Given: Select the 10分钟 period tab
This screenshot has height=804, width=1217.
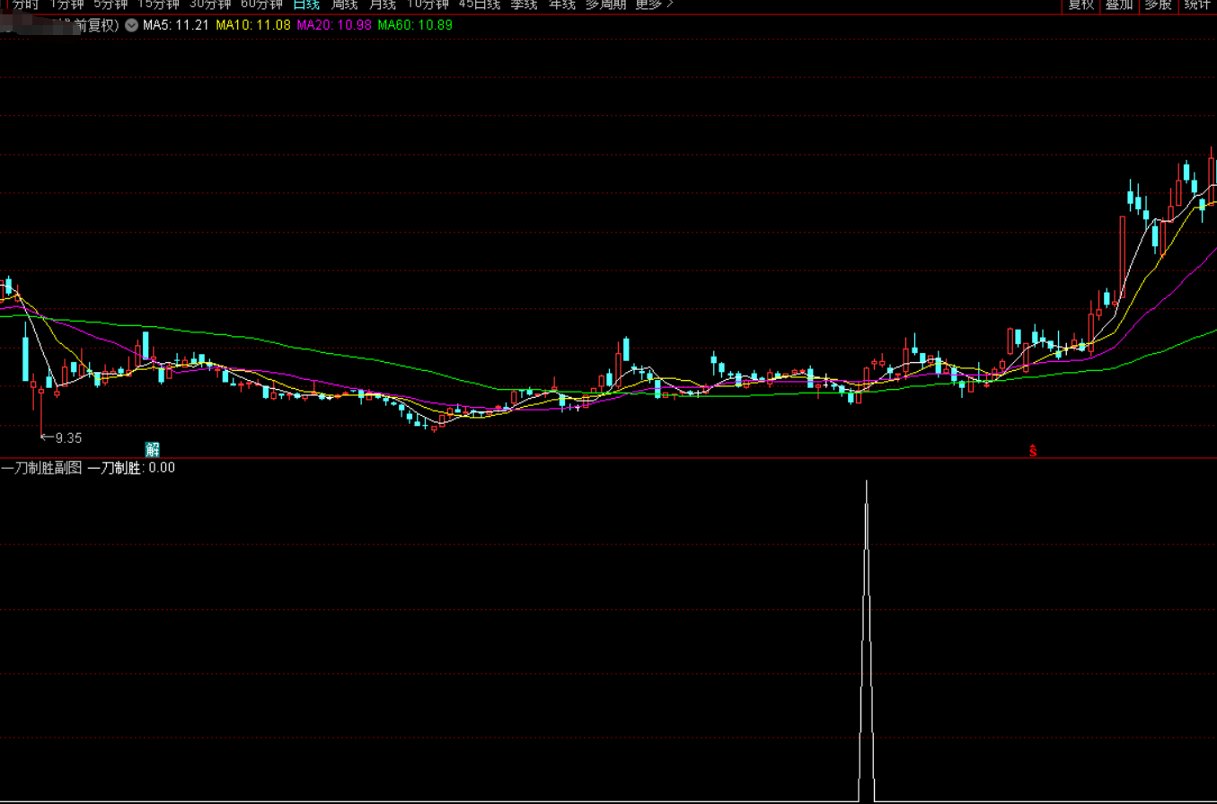Looking at the screenshot, I should pos(428,4).
